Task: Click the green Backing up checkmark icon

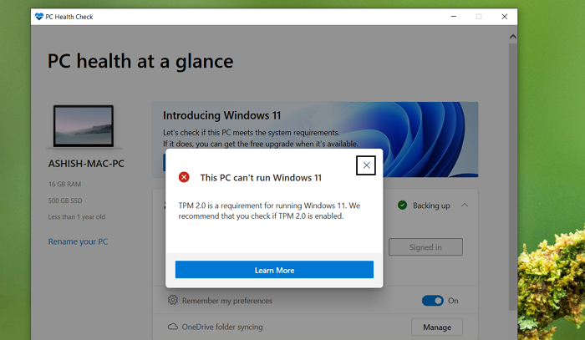Action: click(402, 205)
